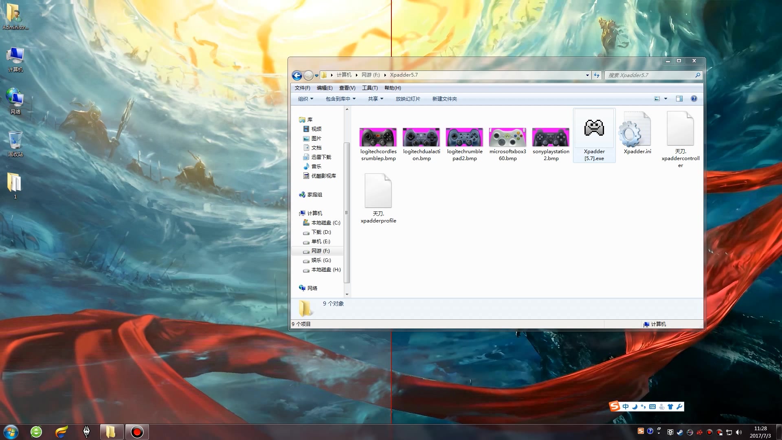The image size is (782, 440).
Task: Click navigation pane scrollbar
Action: 347,212
